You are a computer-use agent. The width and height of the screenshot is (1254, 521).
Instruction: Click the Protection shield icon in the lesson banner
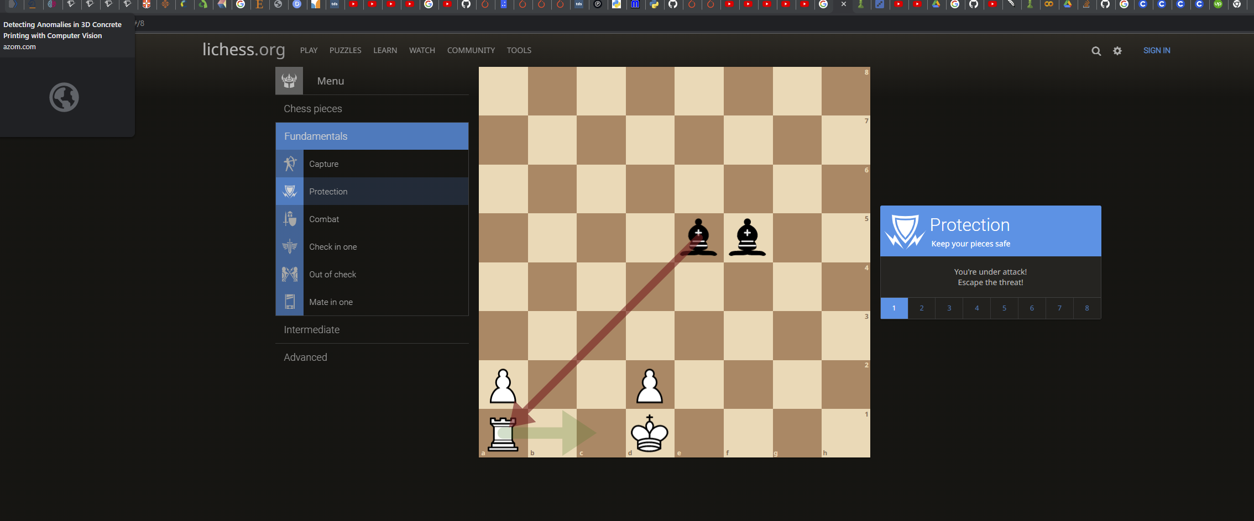point(905,231)
